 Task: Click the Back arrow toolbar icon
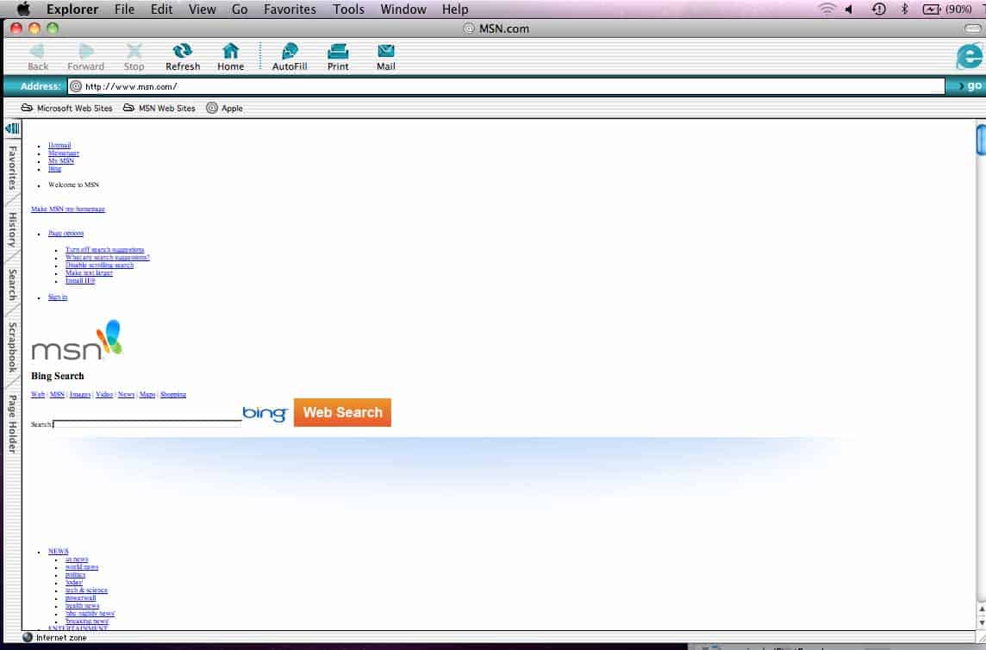(x=37, y=52)
